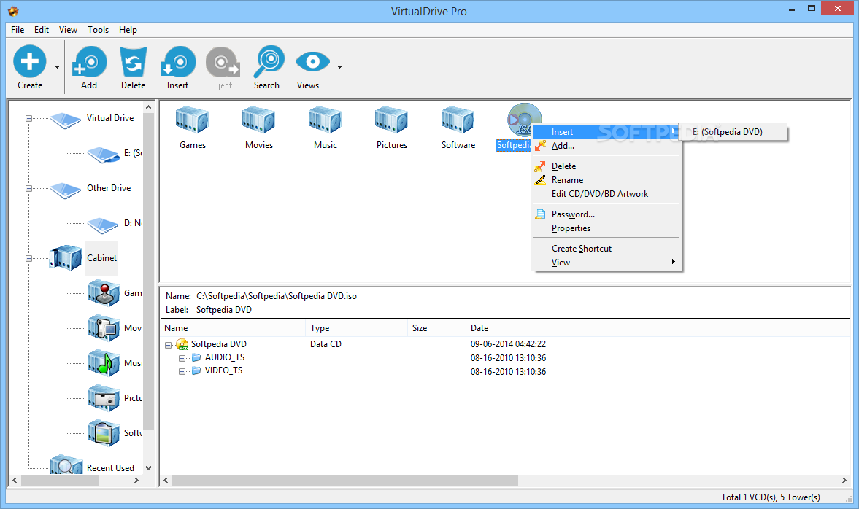Open the Views dropdown arrow
859x509 pixels.
pos(339,67)
